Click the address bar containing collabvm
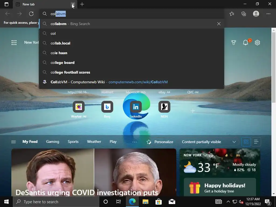The width and height of the screenshot is (276, 207). (132, 14)
